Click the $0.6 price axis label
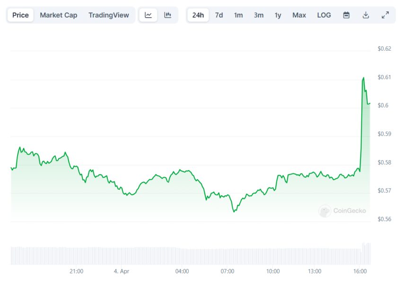The width and height of the screenshot is (402, 282). click(x=383, y=105)
